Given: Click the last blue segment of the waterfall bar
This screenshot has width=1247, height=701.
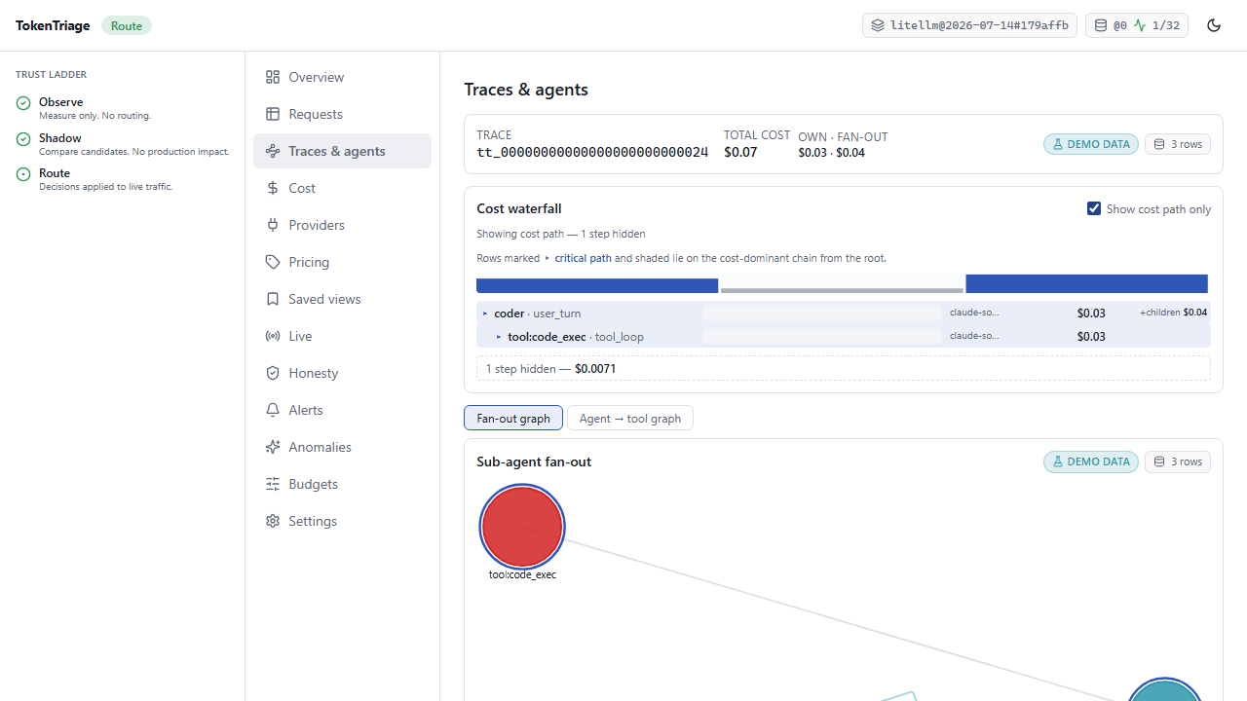Looking at the screenshot, I should point(1087,284).
